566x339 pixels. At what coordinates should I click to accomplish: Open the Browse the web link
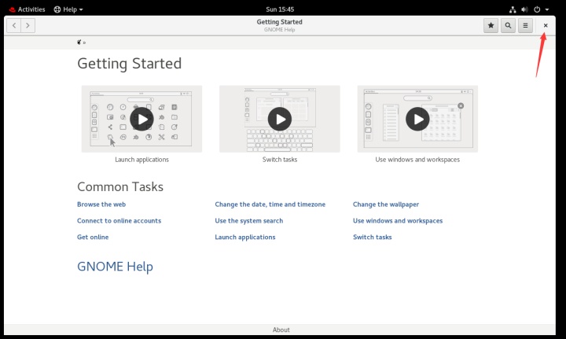coord(101,205)
